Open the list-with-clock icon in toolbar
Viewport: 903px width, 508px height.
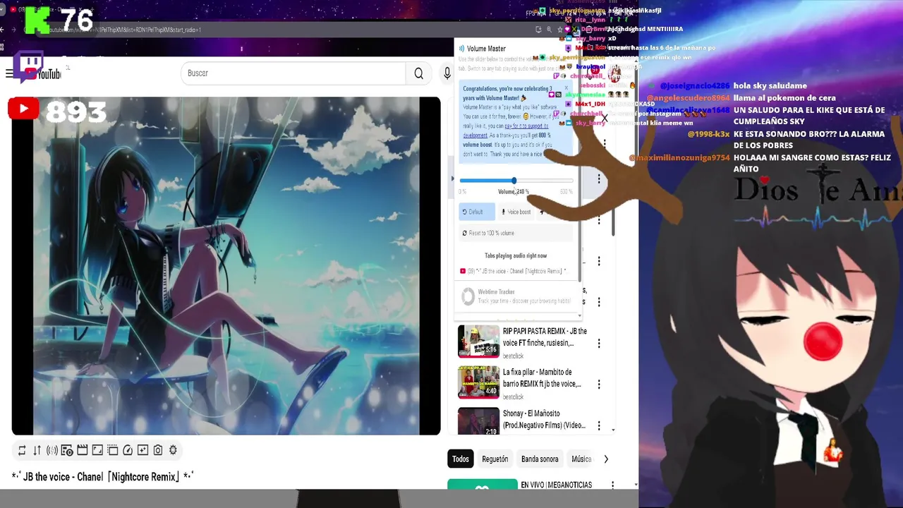(x=67, y=450)
